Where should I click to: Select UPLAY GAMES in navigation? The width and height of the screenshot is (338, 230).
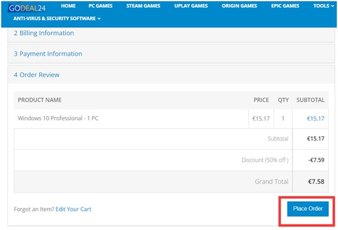pyautogui.click(x=191, y=6)
